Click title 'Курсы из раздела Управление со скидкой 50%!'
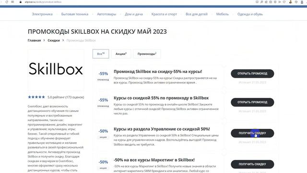 pyautogui.click(x=162, y=129)
